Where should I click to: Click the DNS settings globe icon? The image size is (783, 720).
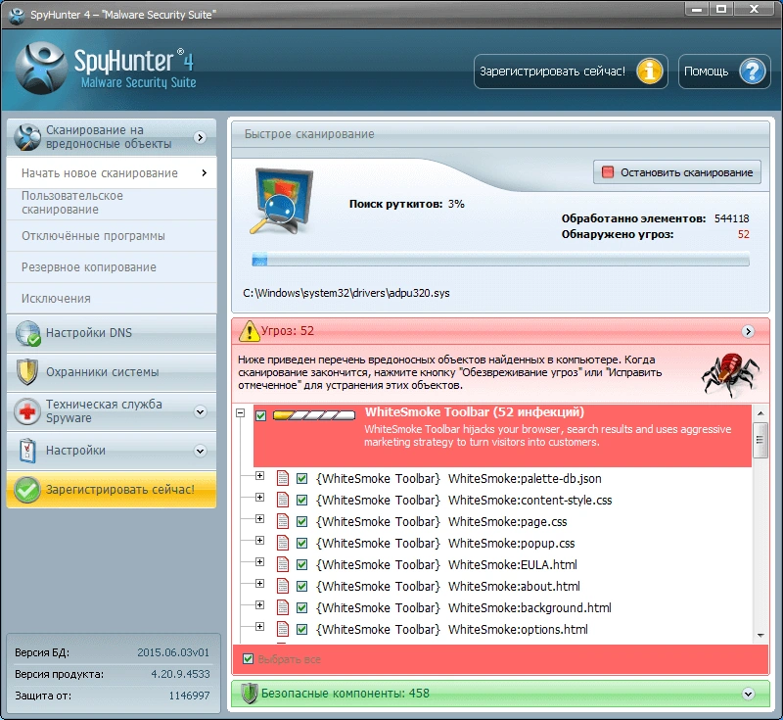(27, 333)
